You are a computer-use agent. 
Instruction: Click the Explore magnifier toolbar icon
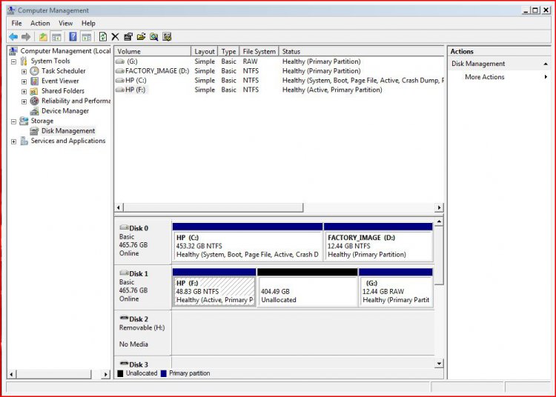(154, 37)
